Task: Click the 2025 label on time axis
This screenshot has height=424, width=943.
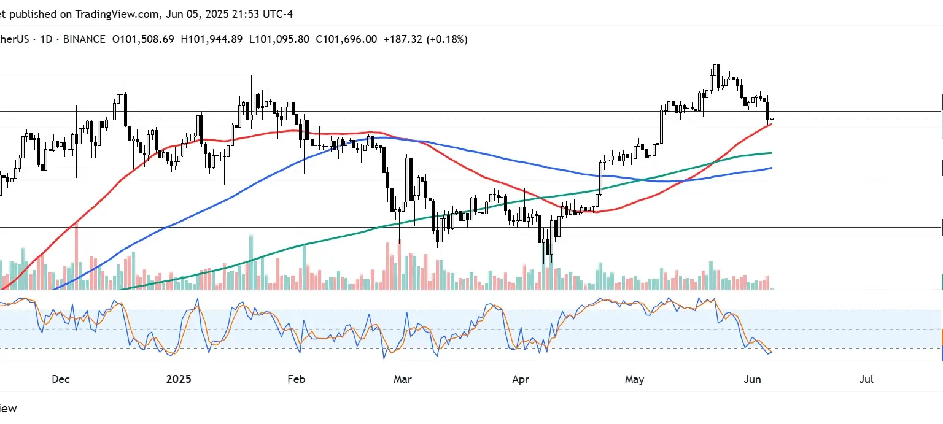Action: (179, 379)
